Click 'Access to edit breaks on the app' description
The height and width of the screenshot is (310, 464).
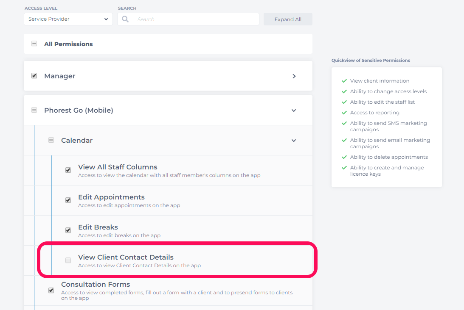coord(119,235)
